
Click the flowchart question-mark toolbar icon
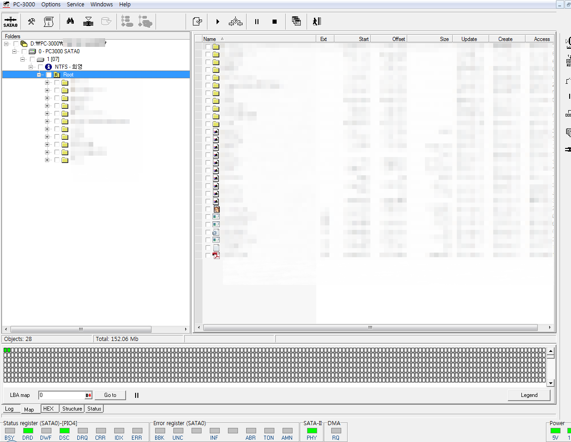[236, 21]
